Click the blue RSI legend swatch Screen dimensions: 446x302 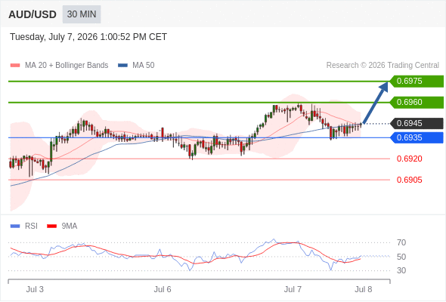coord(15,226)
